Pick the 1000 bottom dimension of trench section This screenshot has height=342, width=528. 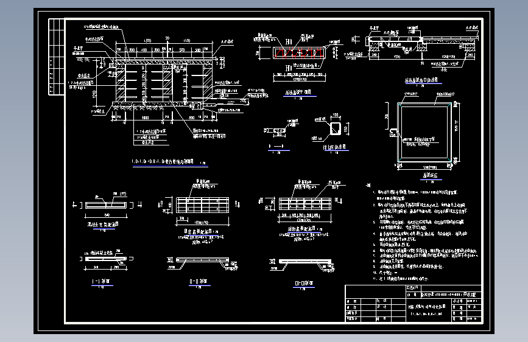pyautogui.click(x=145, y=117)
